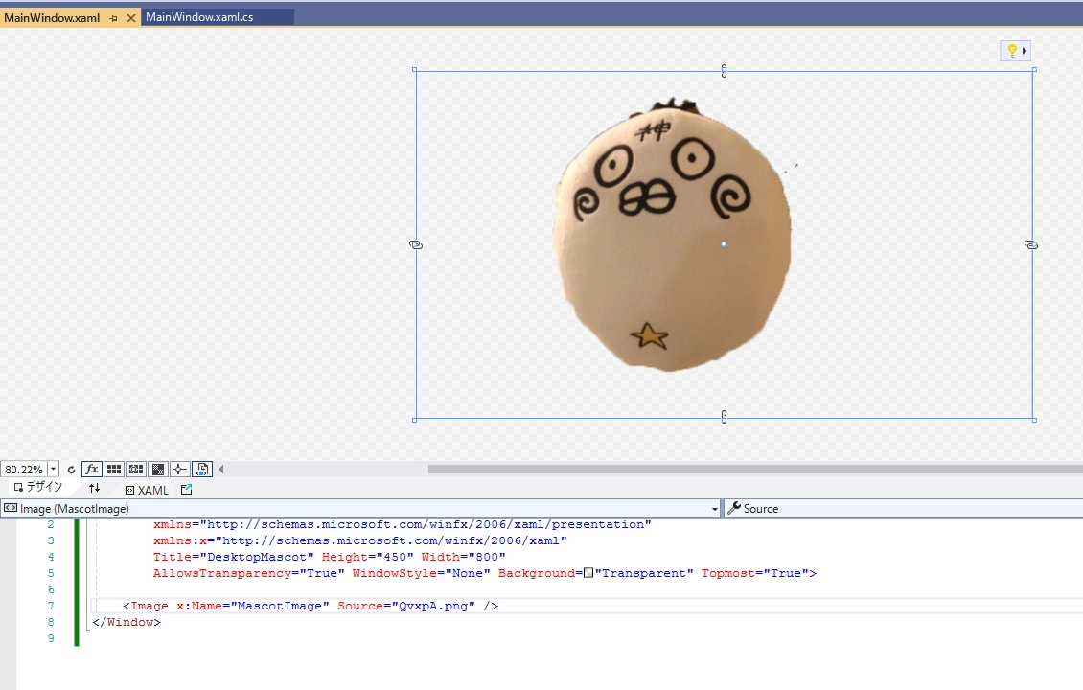
Task: Switch to the MainWindow.xaml.cs tab
Action: tap(199, 17)
